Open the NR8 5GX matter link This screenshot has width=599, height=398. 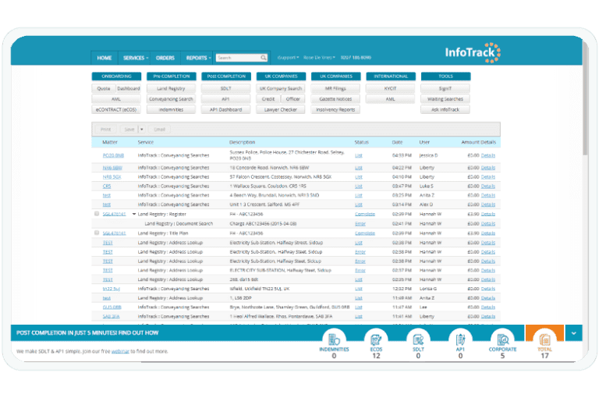pyautogui.click(x=112, y=177)
